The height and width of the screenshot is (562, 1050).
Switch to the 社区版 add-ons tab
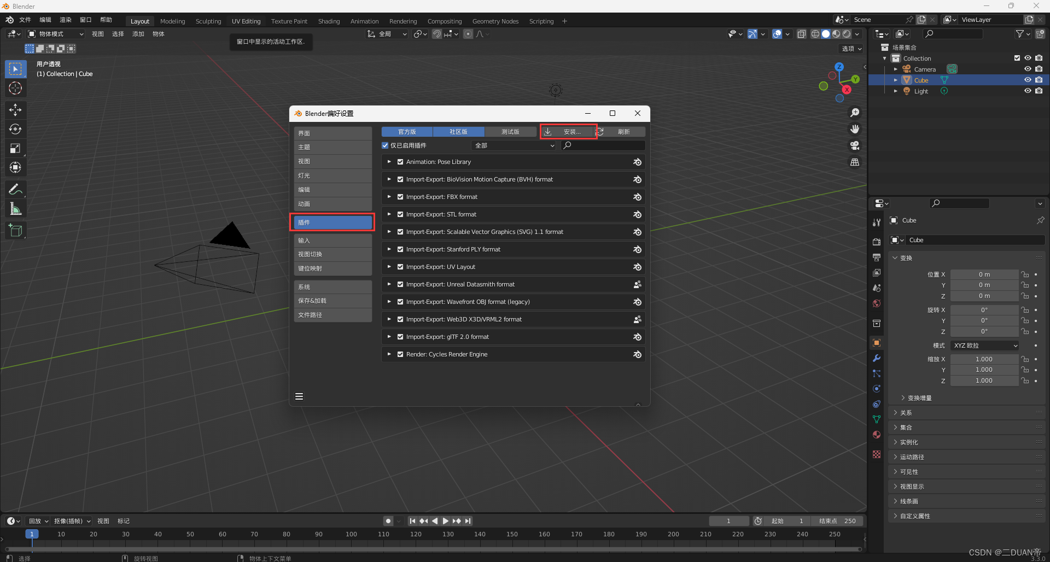point(458,131)
